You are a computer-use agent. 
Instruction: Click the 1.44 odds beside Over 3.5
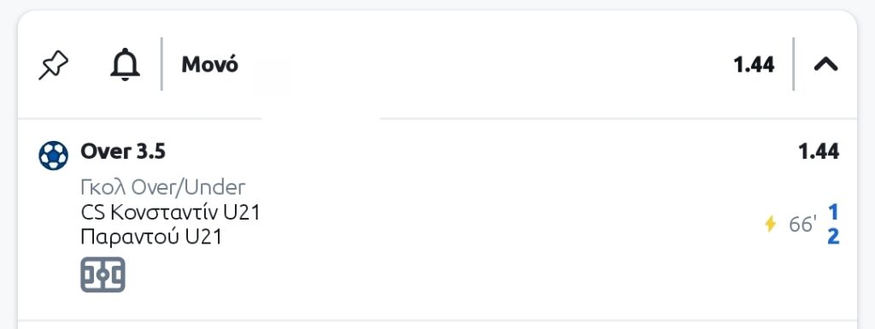click(819, 151)
